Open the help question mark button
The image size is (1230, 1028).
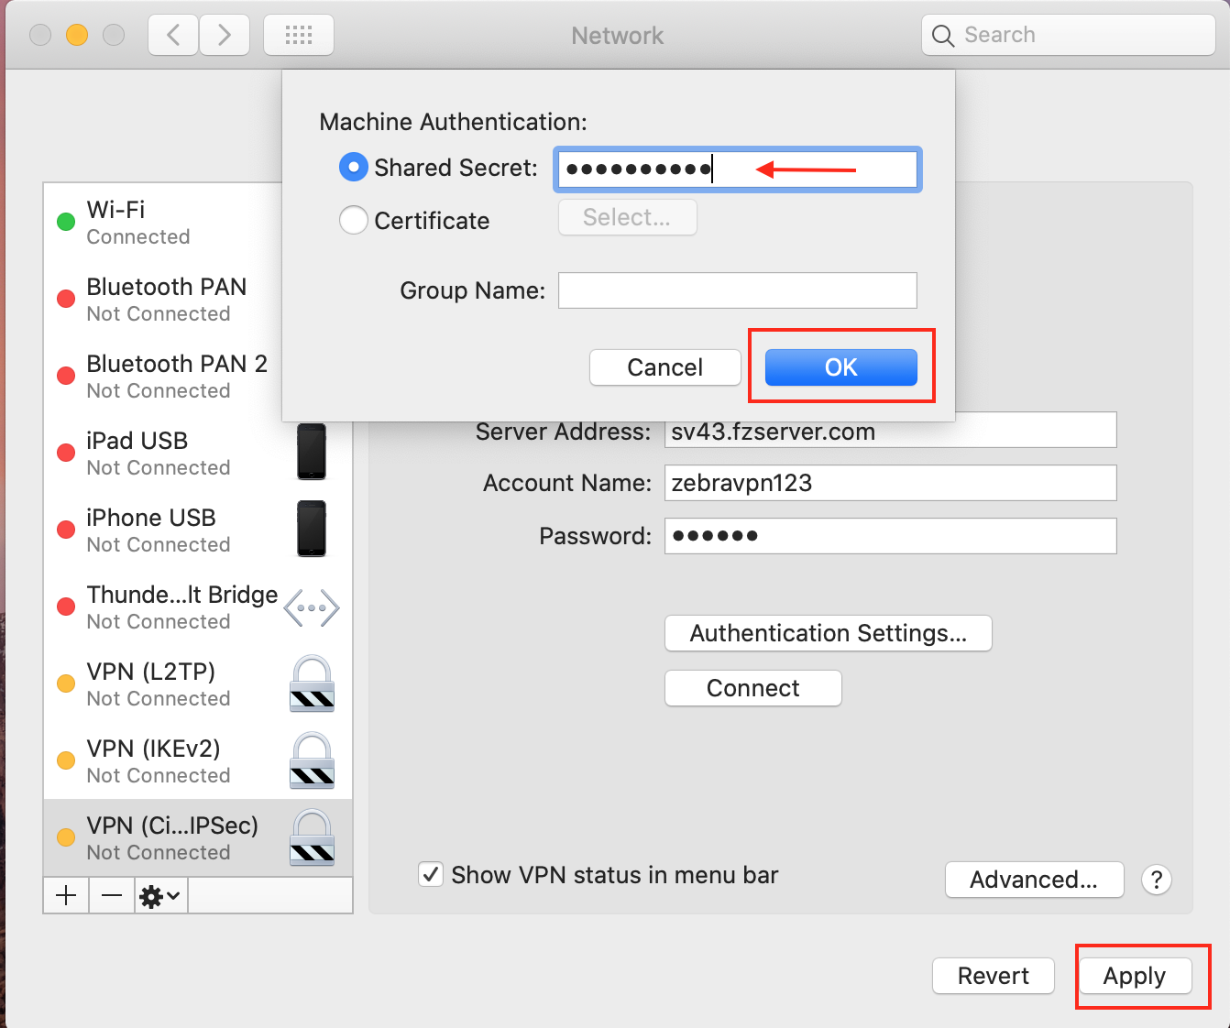click(x=1157, y=880)
